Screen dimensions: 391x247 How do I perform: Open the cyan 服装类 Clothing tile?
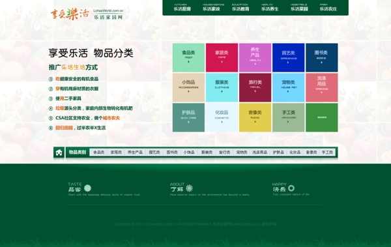222,87
